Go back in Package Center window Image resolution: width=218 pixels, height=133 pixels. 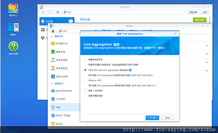[43, 12]
